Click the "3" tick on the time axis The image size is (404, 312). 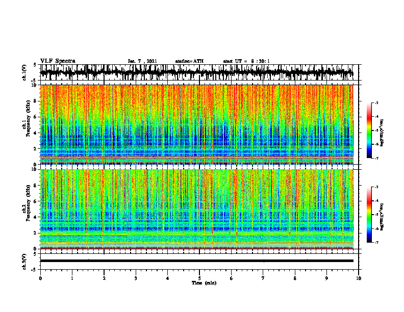point(136,278)
